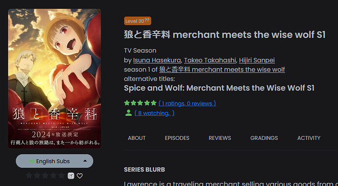Expand the English Subs dropdown arrow

[x=85, y=161]
